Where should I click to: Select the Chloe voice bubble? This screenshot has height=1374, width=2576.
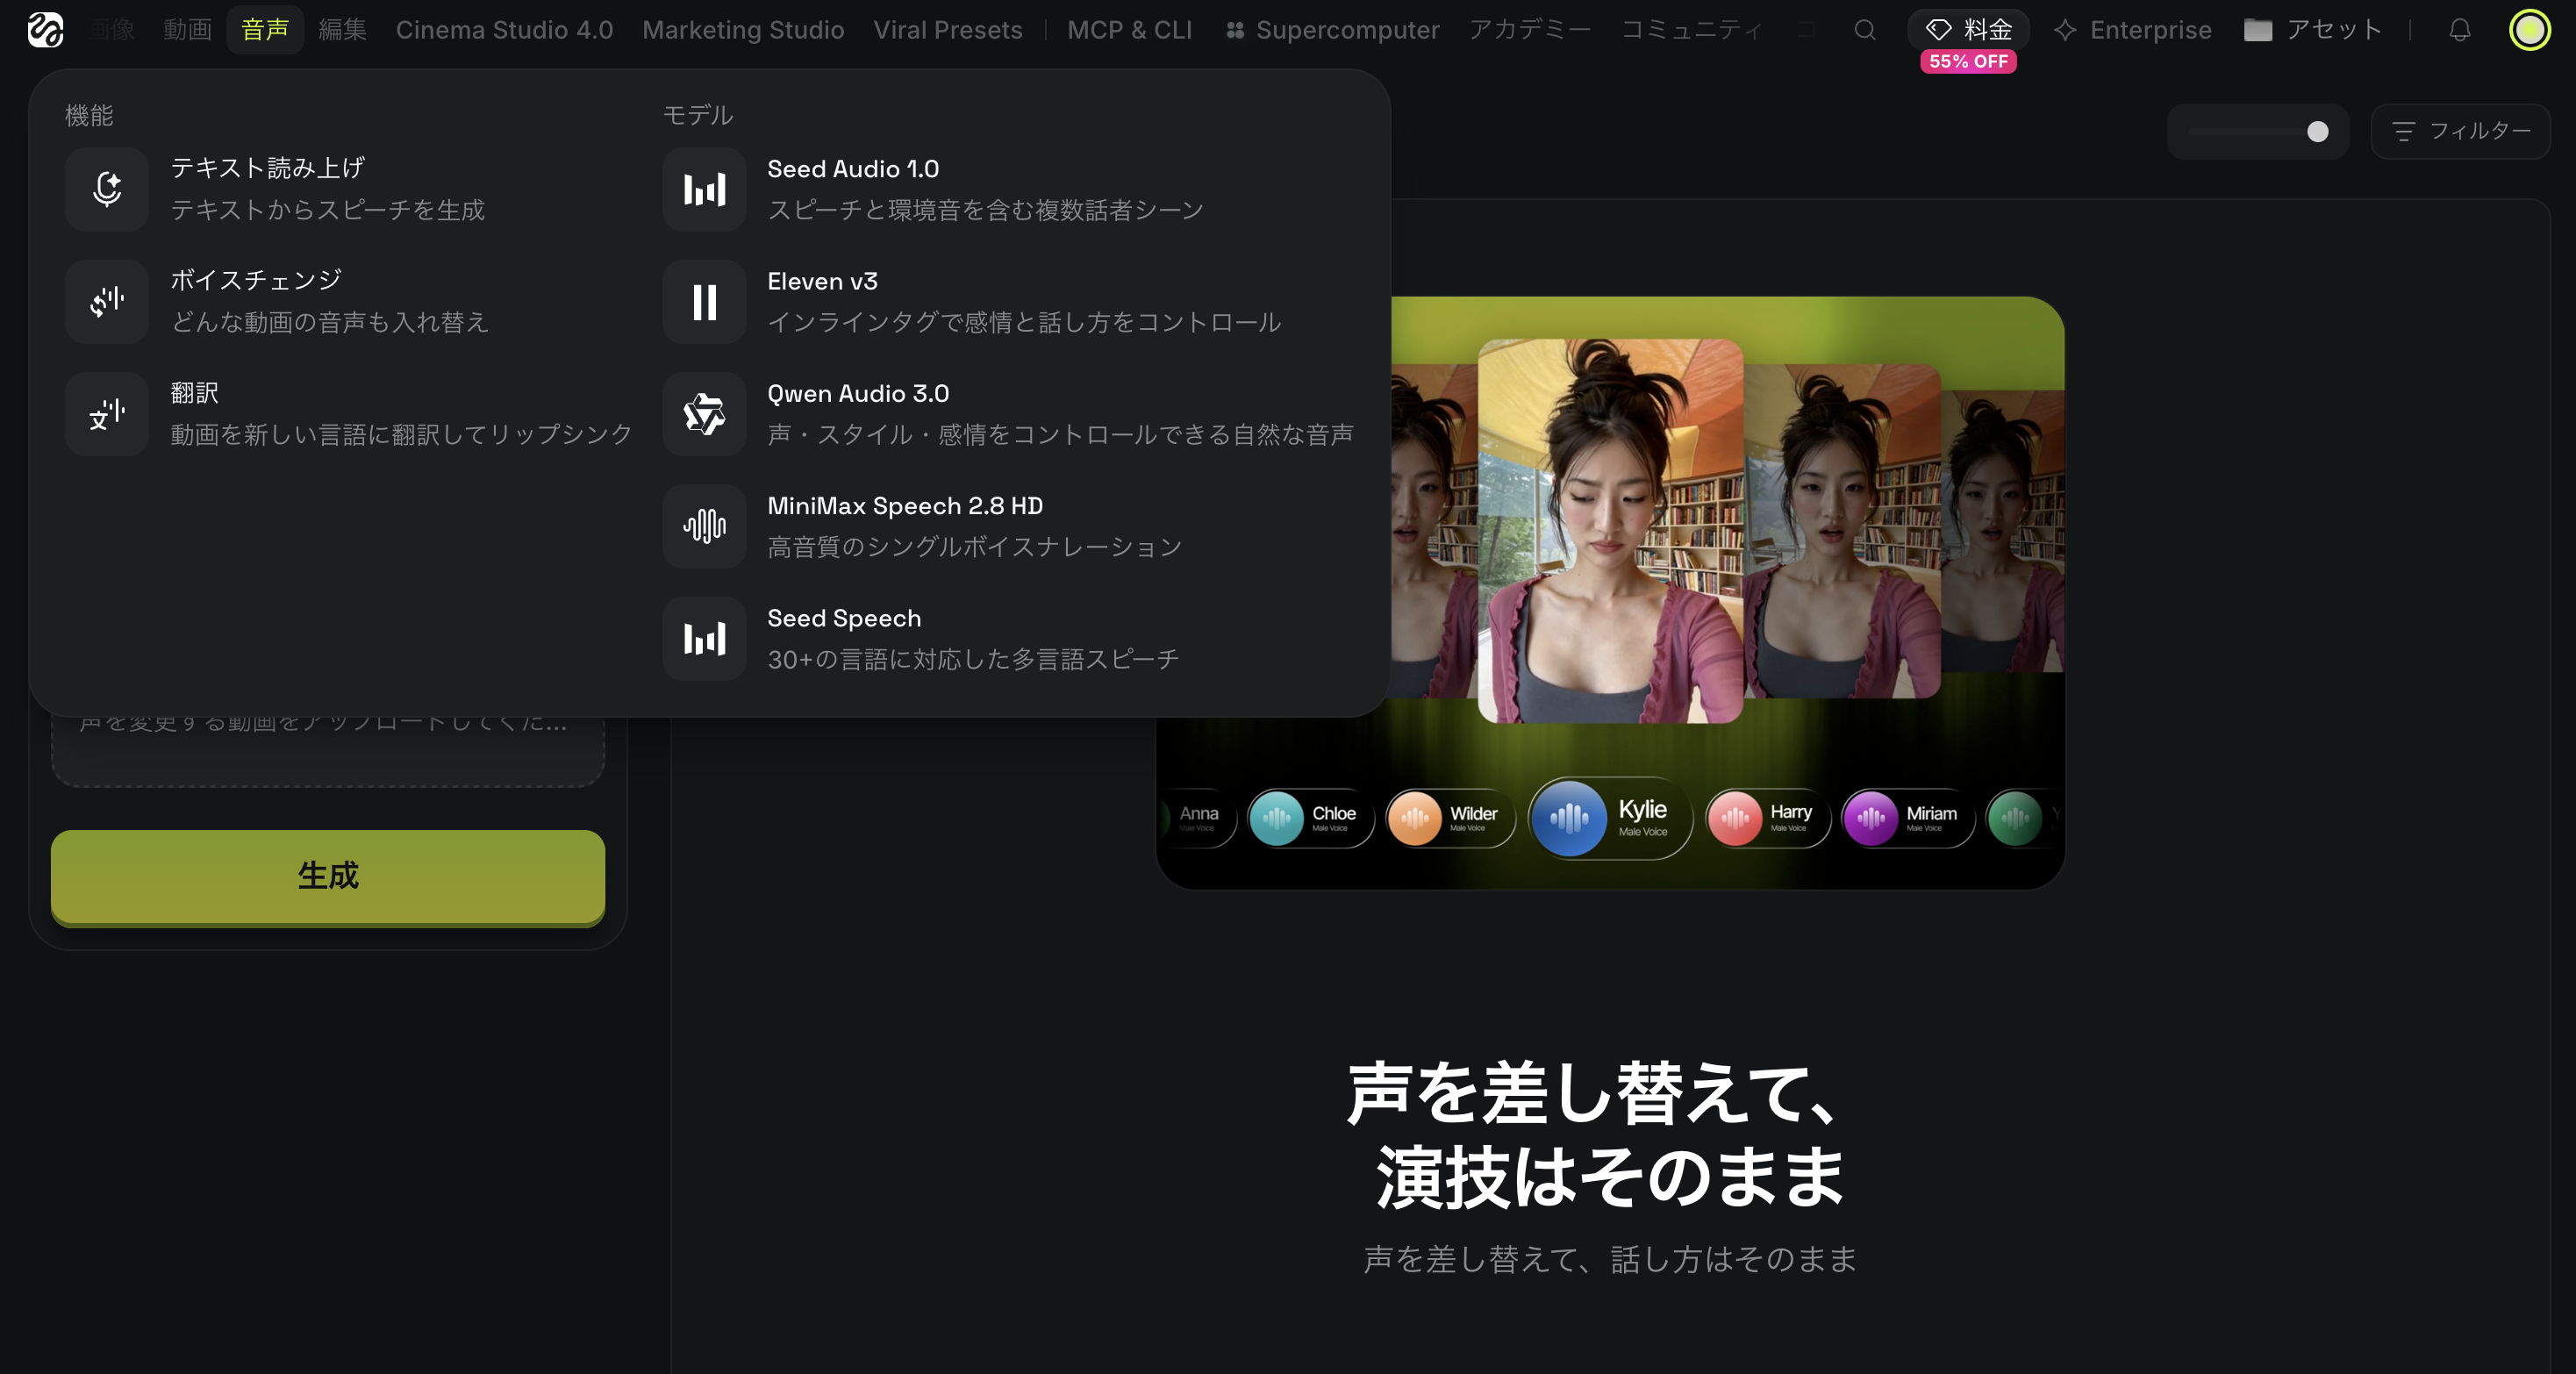(1310, 818)
